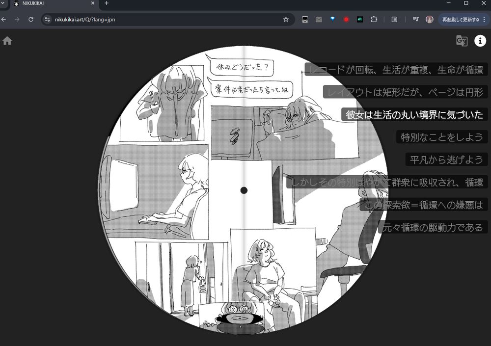The width and height of the screenshot is (491, 346).
Task: Open the media playback controls toolbar icon
Action: [x=415, y=19]
